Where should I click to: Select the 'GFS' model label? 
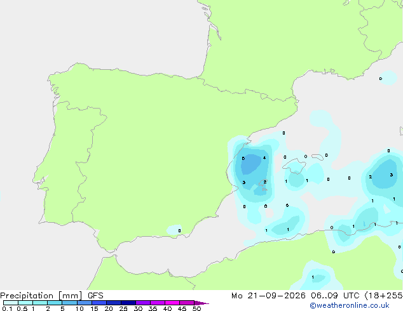coord(95,296)
